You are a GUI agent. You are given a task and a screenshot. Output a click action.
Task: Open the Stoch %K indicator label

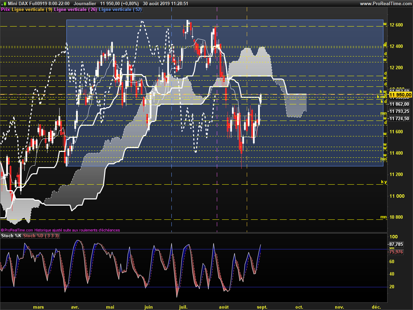11,236
